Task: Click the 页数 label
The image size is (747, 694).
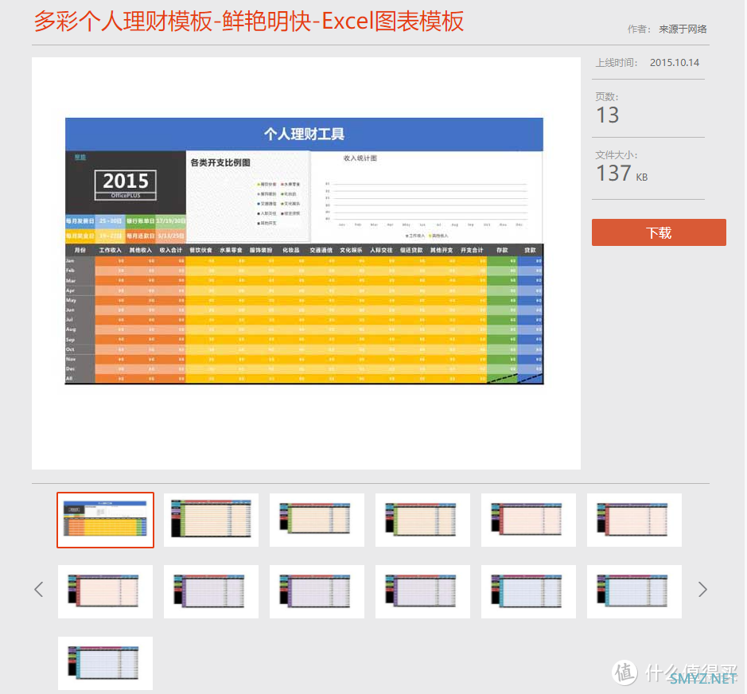Action: click(606, 97)
